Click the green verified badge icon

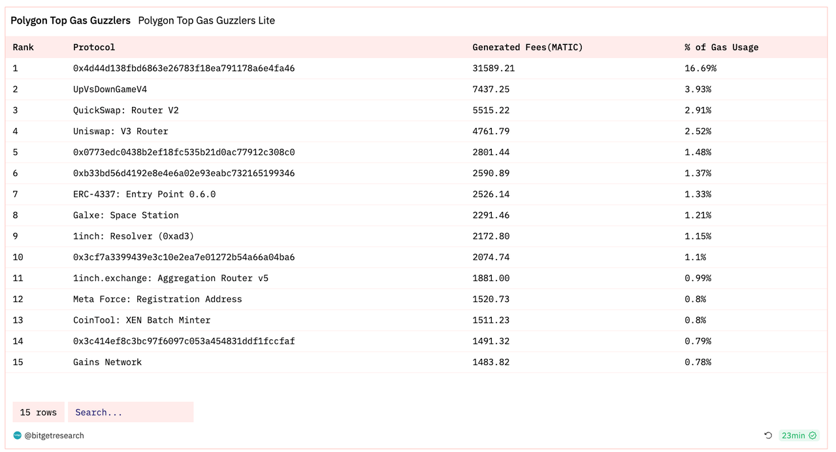(812, 436)
